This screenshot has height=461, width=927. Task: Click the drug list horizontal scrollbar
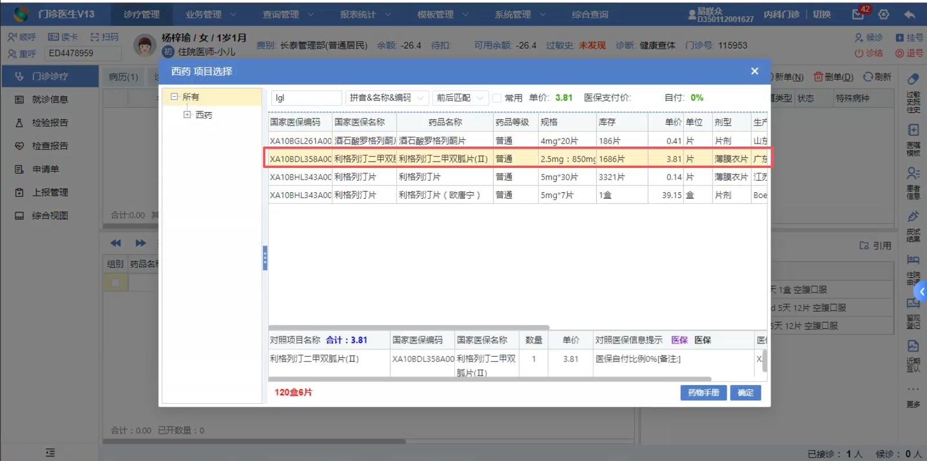[409, 327]
